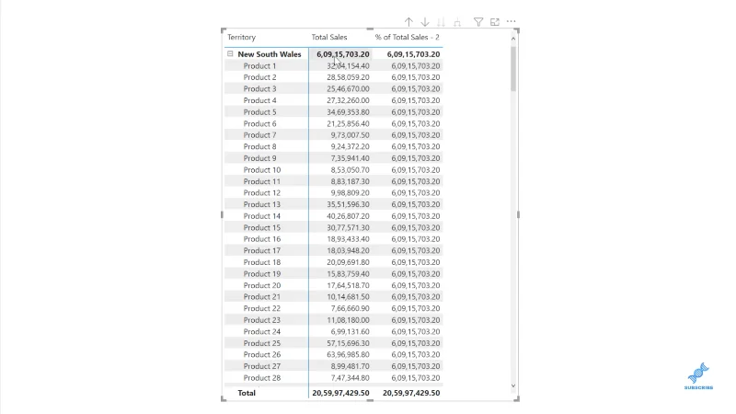The height and width of the screenshot is (414, 736).
Task: Click Product 14 sales value 40,26,807.20
Action: point(348,216)
